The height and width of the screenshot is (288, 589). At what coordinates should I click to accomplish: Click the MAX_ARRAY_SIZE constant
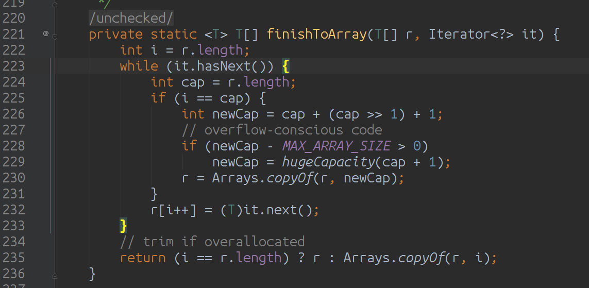[336, 146]
